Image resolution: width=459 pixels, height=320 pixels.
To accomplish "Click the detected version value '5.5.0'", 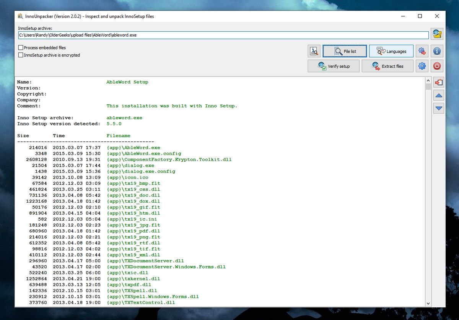I will (114, 124).
